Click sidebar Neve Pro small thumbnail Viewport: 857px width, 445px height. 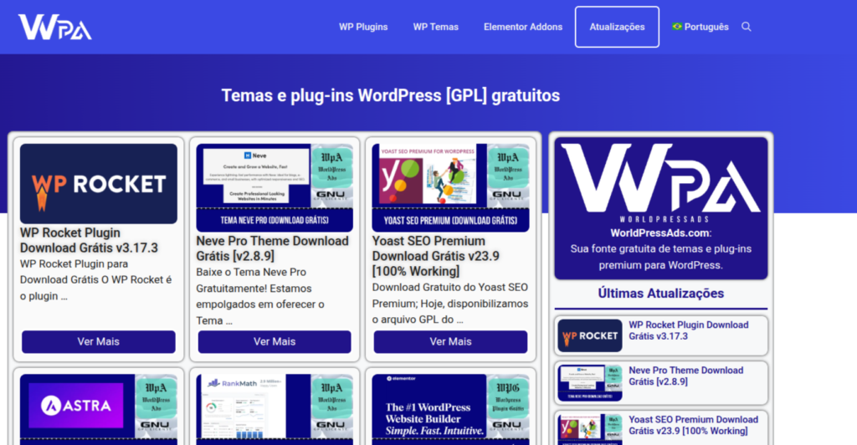(x=590, y=383)
